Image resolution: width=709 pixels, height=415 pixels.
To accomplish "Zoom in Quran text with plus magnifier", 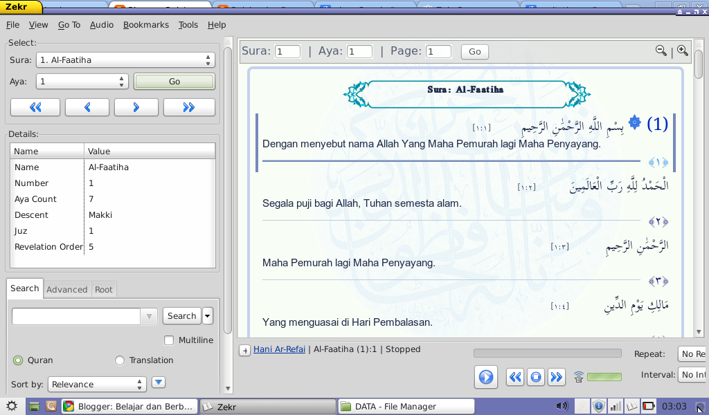I will 683,50.
